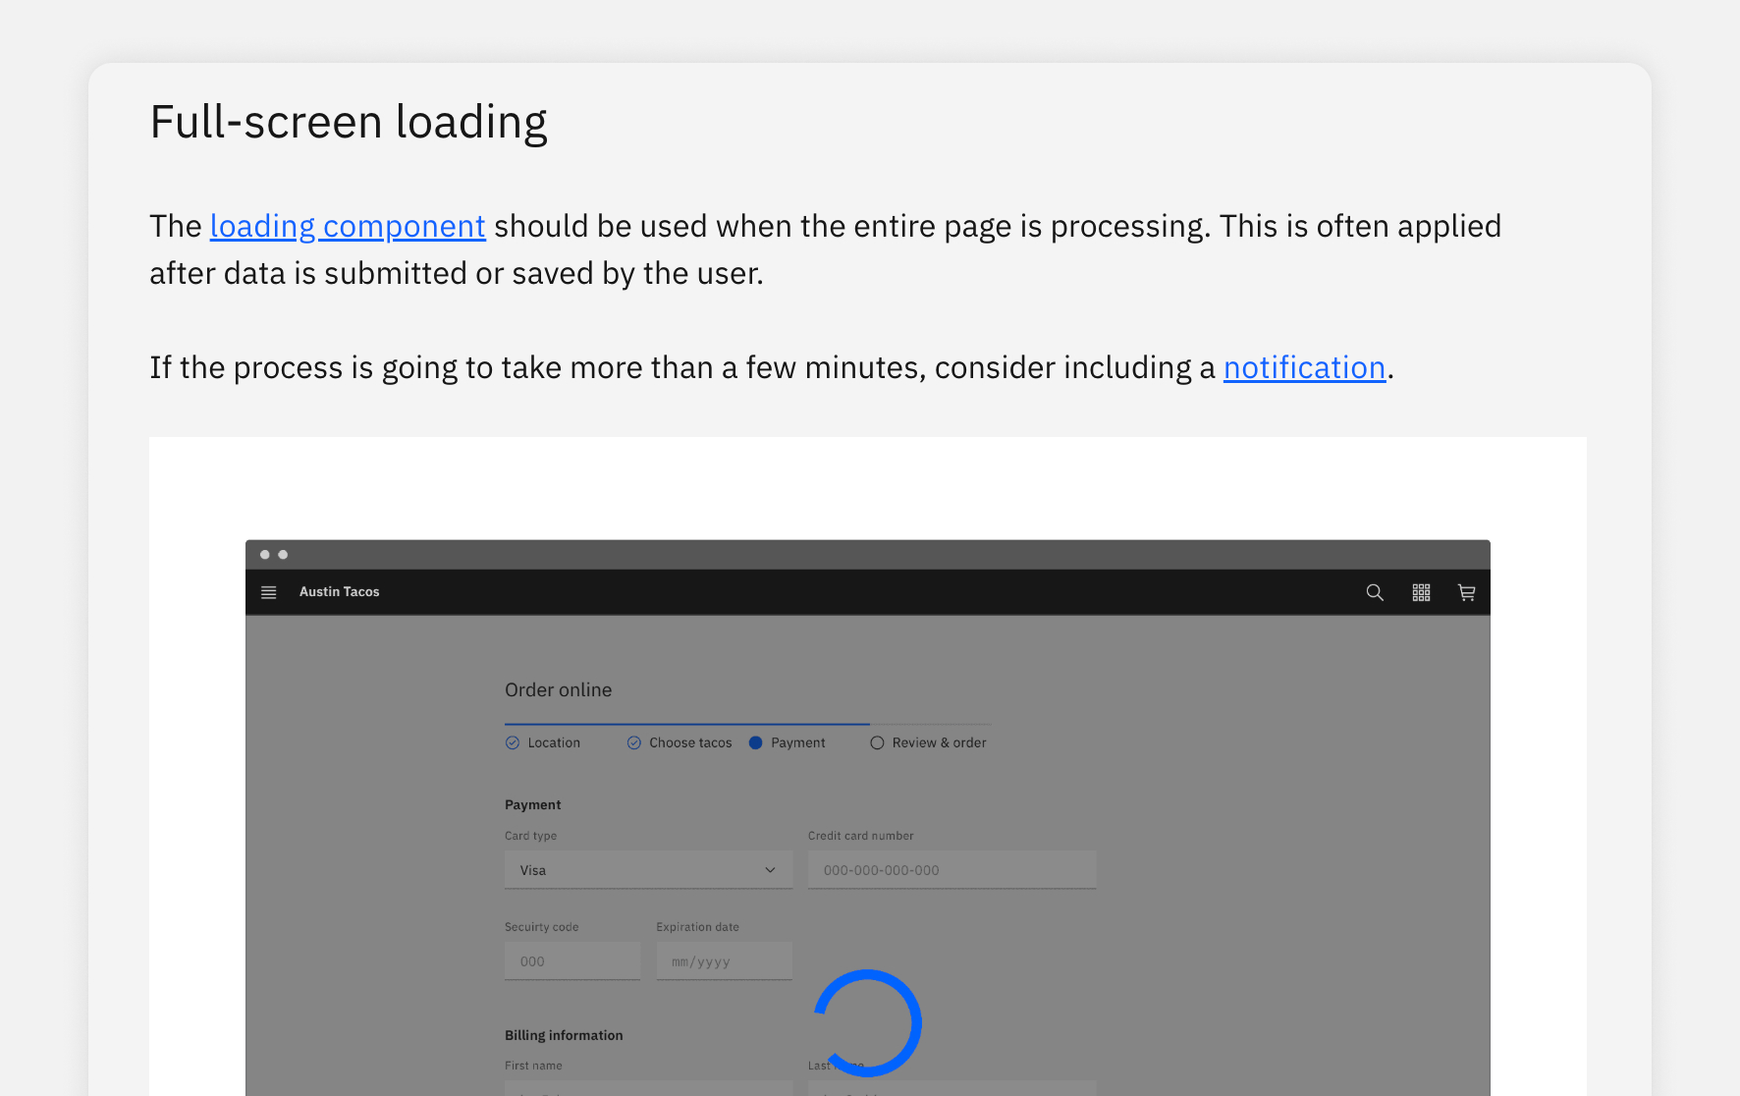Click the Choose tacos step checkmark icon
This screenshot has height=1096, width=1740.
[634, 742]
